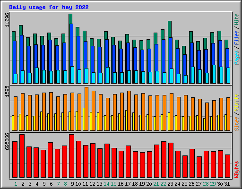Click the 10296 axis value label
This screenshot has width=242, height=189.
pyautogui.click(x=7, y=20)
